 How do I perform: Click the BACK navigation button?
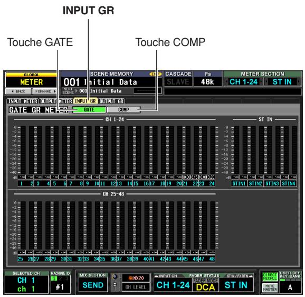pos(18,91)
